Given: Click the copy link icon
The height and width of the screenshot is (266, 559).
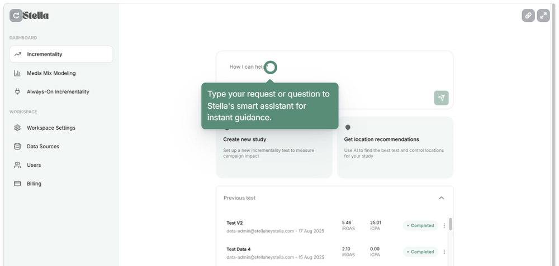Looking at the screenshot, I should [x=528, y=16].
